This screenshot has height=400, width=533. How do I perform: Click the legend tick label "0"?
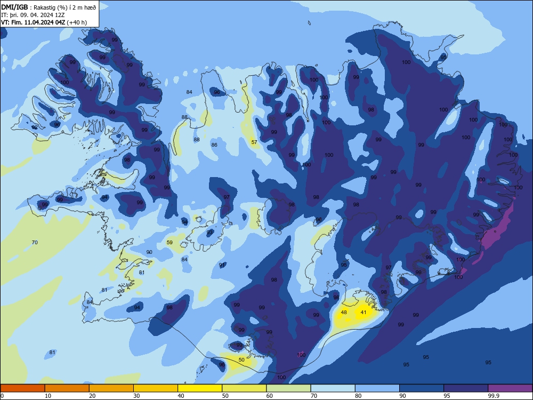pos(2,396)
